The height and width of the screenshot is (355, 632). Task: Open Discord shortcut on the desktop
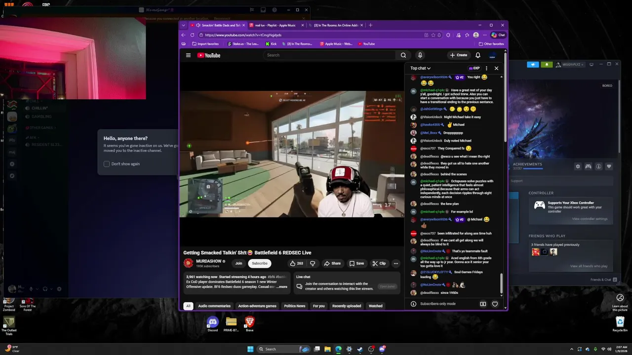point(212,324)
